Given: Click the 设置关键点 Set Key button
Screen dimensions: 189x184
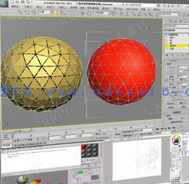Looking at the screenshot, I should 127,135.
